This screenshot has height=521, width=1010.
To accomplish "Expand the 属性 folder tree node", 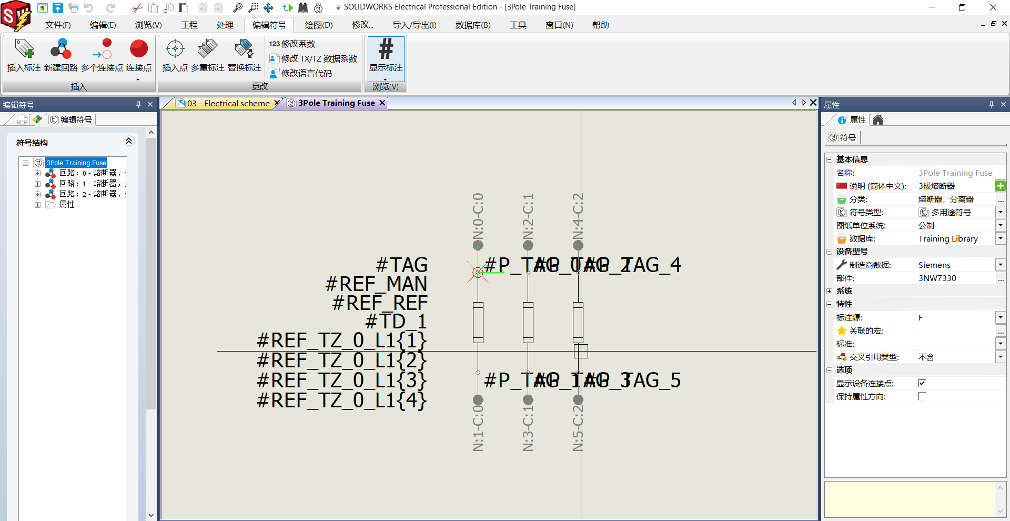I will point(37,205).
